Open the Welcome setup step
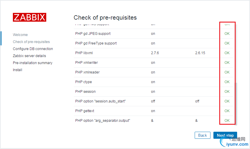The height and width of the screenshot is (149, 250). tap(20, 35)
